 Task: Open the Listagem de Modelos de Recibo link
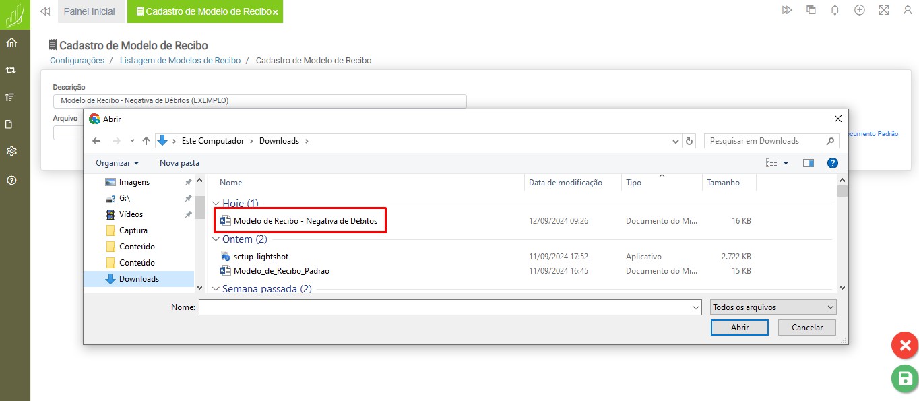click(x=180, y=61)
